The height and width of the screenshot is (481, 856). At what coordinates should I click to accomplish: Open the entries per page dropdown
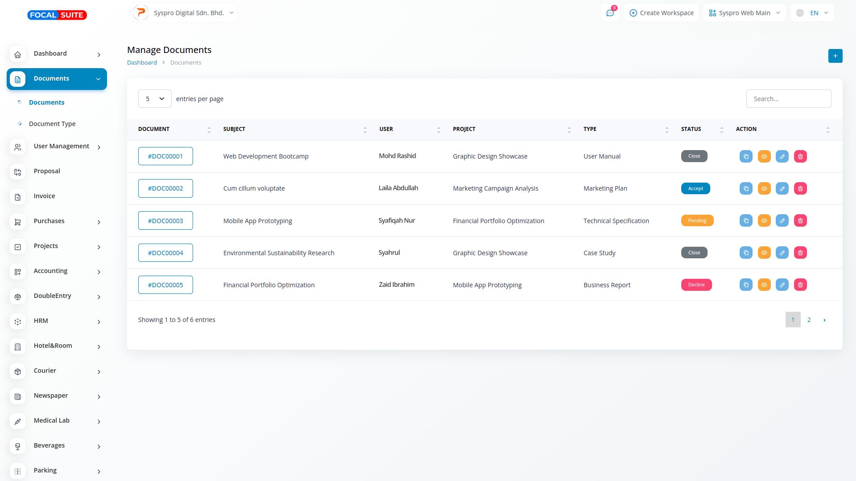tap(155, 99)
